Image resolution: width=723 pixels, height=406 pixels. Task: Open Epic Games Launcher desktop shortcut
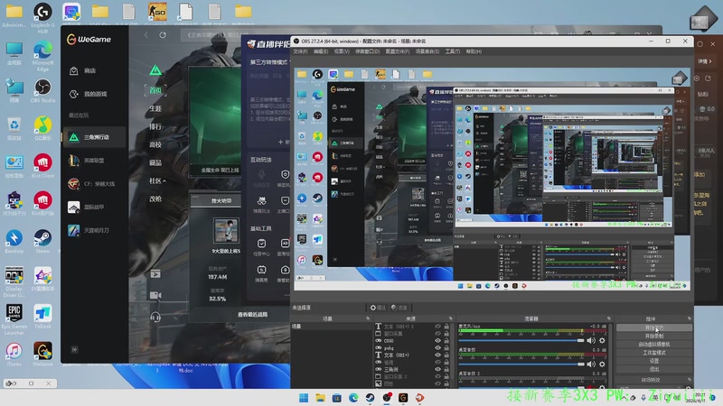pos(14,319)
